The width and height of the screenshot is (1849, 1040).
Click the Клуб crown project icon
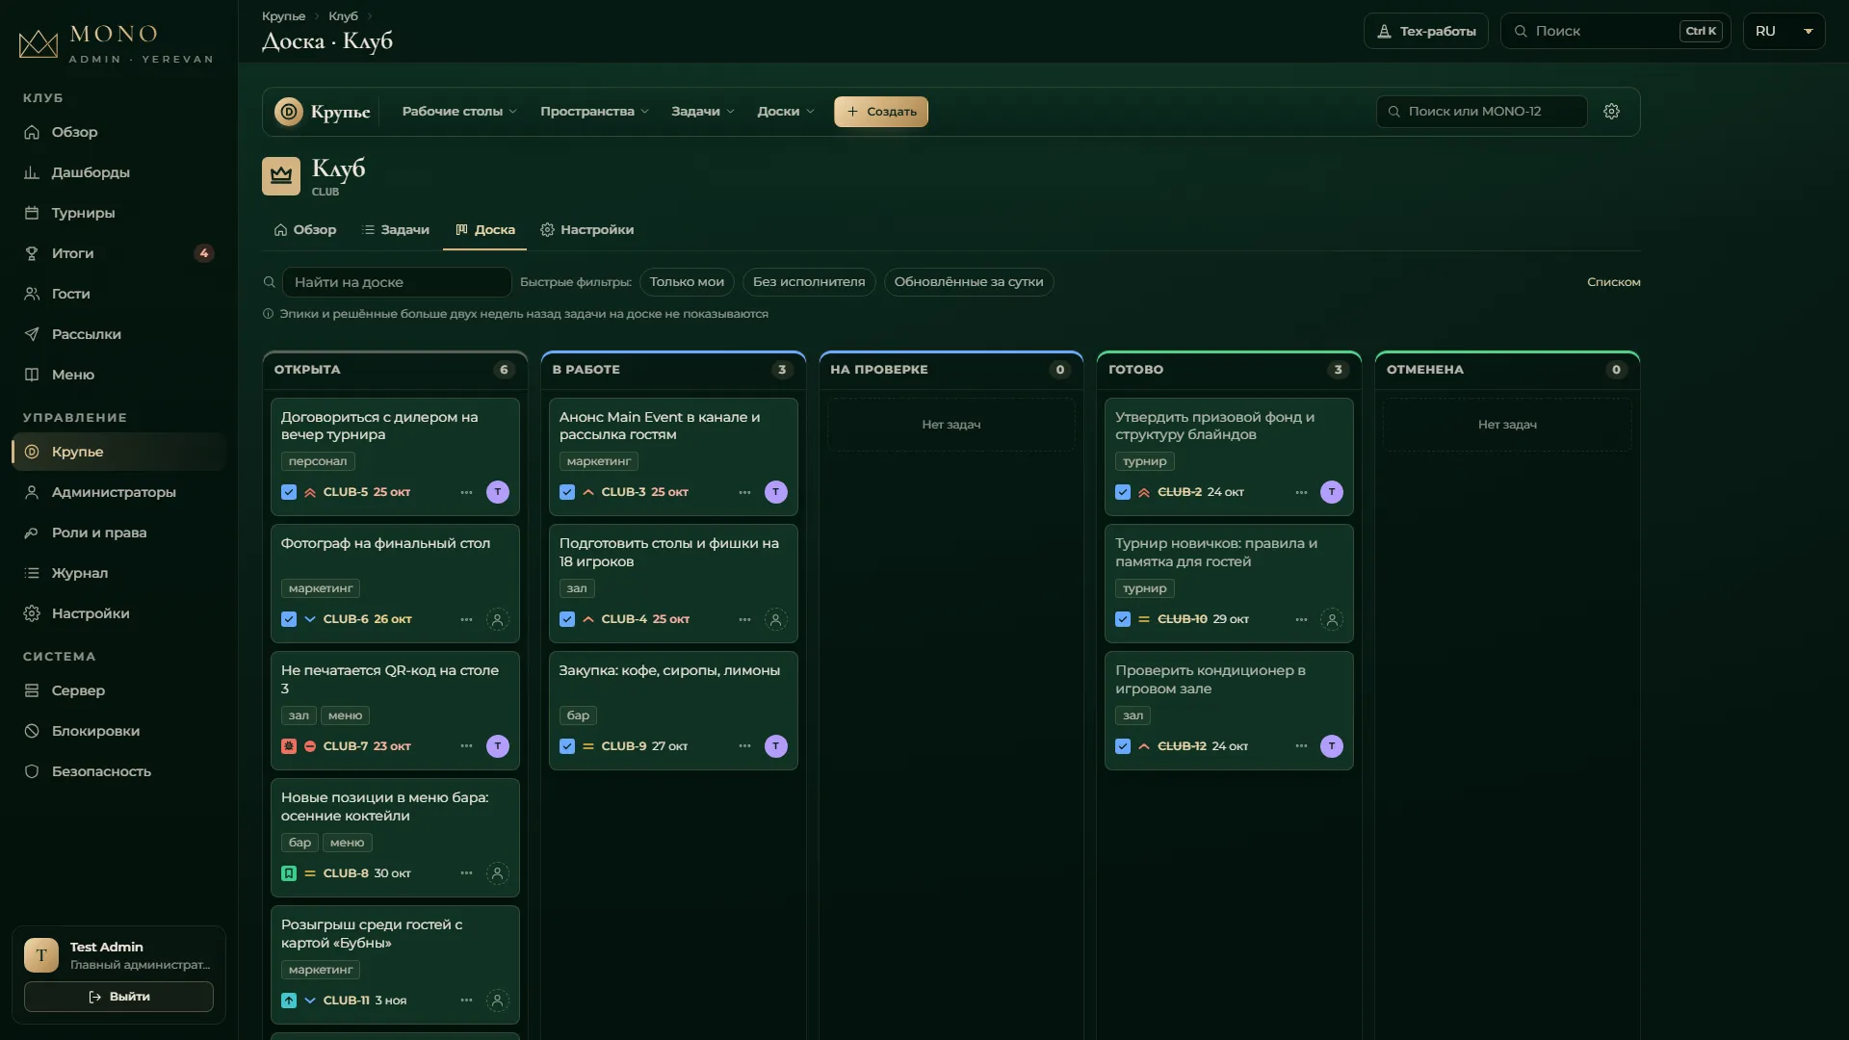point(281,176)
